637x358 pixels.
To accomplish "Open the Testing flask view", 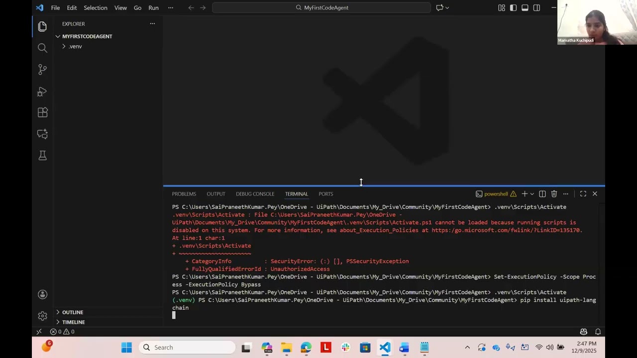I will pos(42,156).
